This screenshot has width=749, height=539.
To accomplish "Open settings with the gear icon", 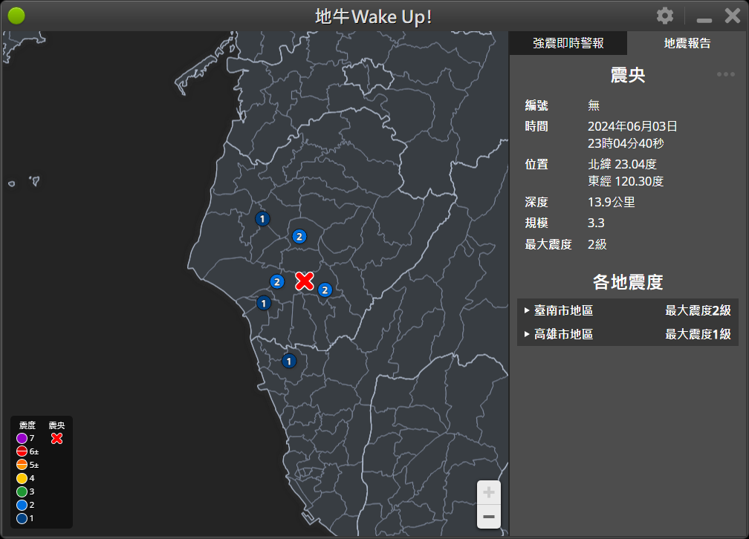I will [x=665, y=16].
